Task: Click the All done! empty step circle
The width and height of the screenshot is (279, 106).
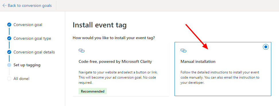Action: (x=9, y=79)
